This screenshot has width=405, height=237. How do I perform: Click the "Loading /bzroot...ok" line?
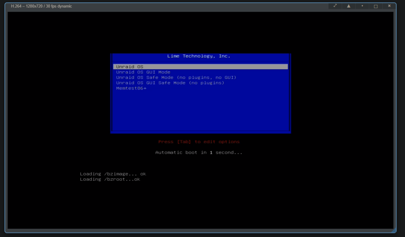coord(110,179)
